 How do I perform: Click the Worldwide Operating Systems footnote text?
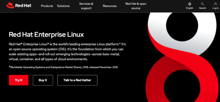click(63, 67)
